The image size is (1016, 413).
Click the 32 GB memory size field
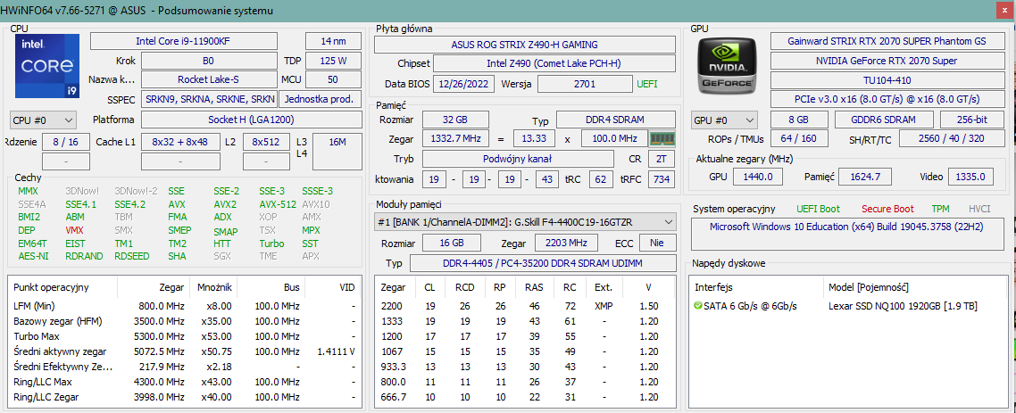coord(454,120)
